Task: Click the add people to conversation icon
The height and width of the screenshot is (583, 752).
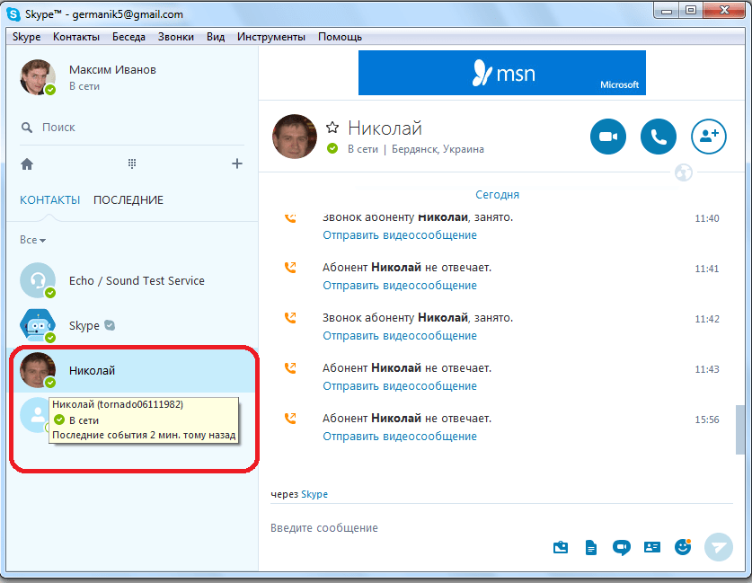Action: 708,137
